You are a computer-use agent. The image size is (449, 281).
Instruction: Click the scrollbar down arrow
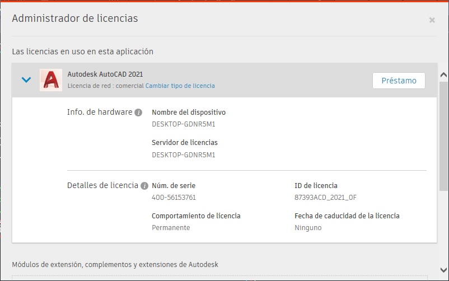click(443, 270)
